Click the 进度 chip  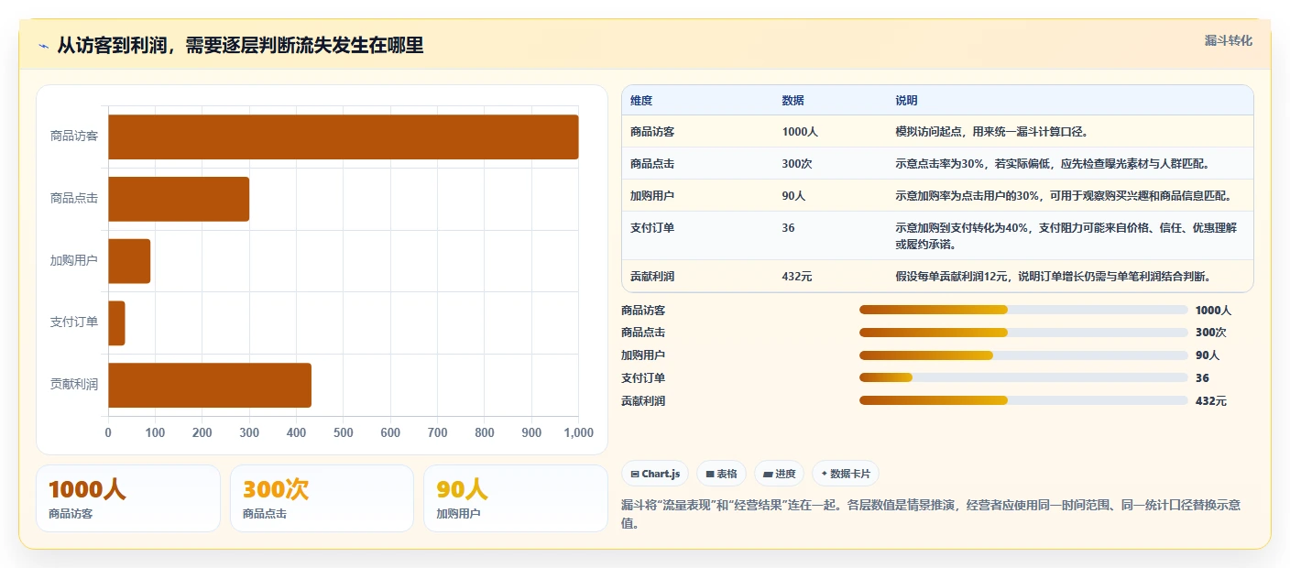coord(779,474)
